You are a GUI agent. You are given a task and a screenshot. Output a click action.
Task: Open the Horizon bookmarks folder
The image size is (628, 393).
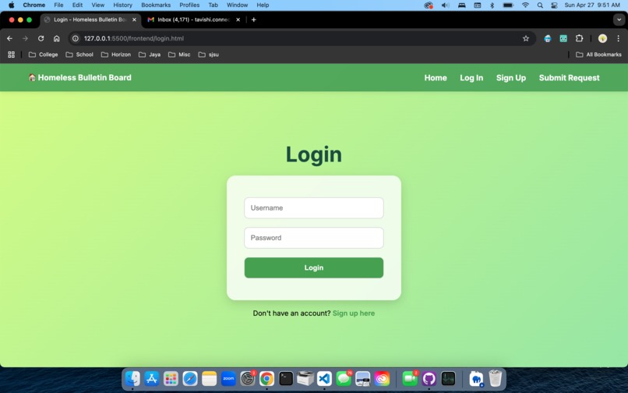pos(116,55)
